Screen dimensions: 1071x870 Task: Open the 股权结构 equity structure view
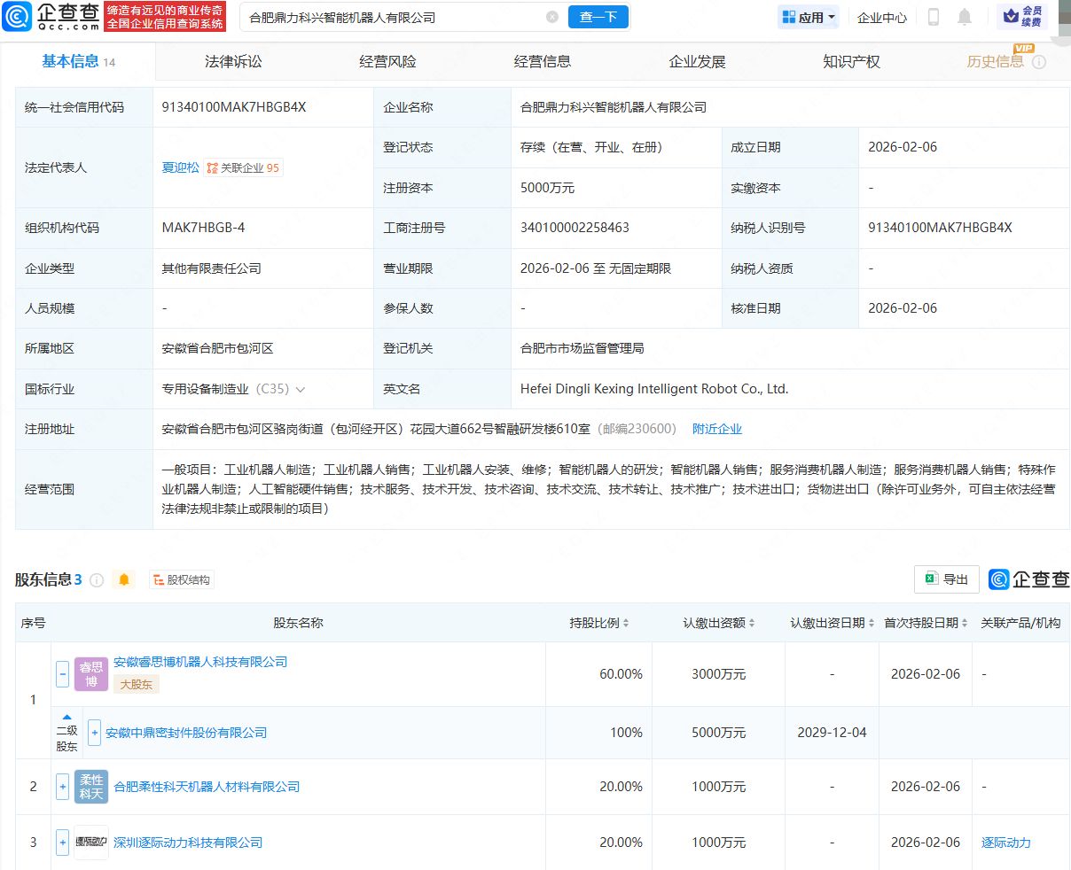click(181, 579)
